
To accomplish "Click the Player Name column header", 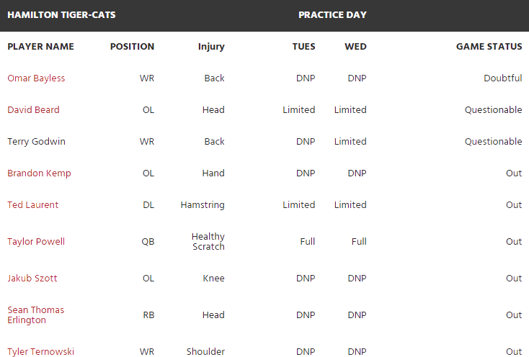I will (40, 47).
